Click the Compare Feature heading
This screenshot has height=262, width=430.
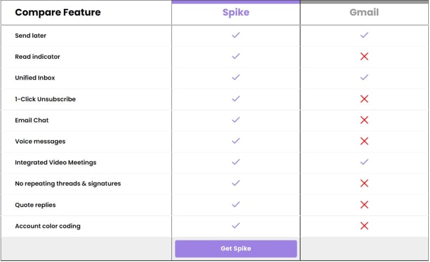point(58,12)
